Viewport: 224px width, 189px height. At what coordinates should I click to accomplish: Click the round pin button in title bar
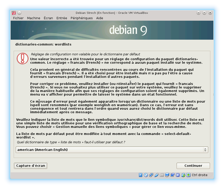click(x=20, y=13)
